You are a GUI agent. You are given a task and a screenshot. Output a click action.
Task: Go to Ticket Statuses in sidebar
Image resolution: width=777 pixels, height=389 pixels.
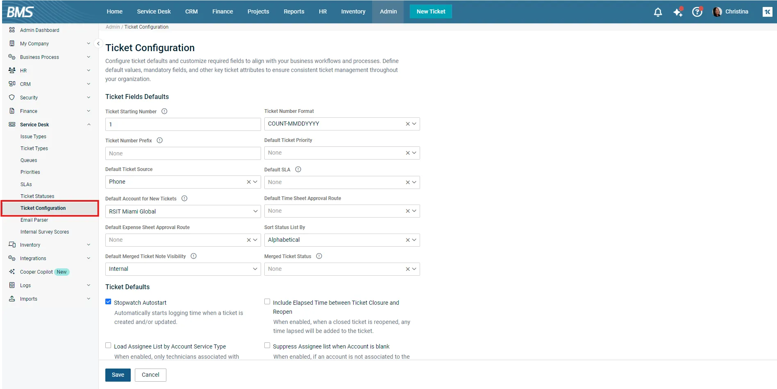[x=37, y=196]
